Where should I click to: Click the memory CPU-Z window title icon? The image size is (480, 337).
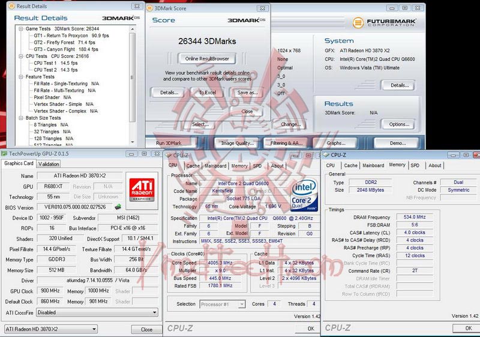pos(326,155)
